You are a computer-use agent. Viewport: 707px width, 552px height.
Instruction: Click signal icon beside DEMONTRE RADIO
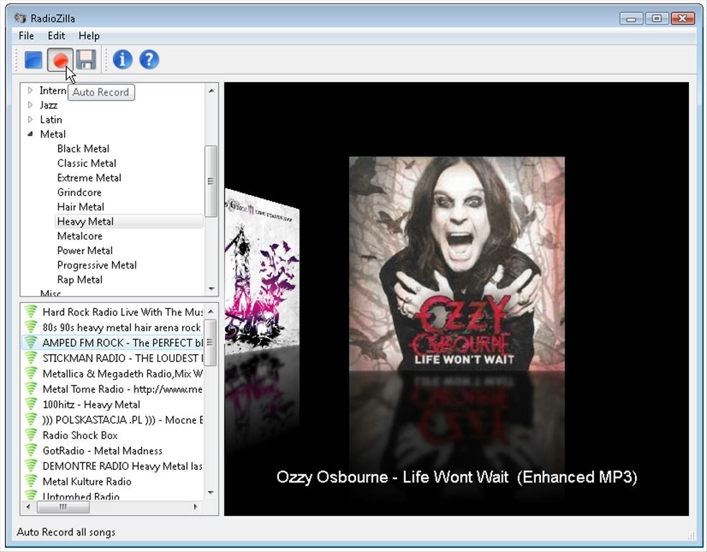[x=31, y=466]
